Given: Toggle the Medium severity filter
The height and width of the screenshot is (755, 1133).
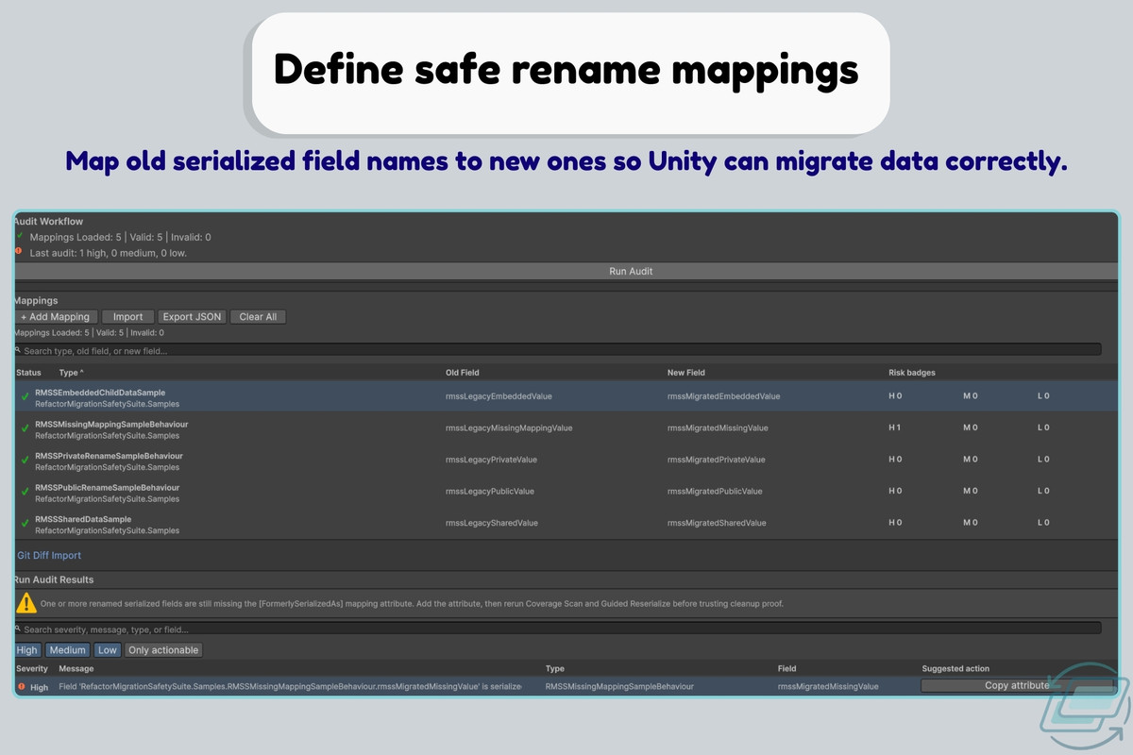Looking at the screenshot, I should (x=68, y=650).
